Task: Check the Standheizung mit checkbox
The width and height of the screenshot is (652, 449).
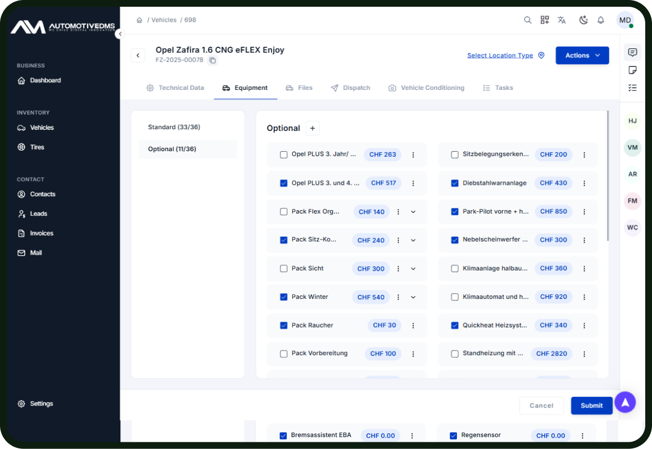Action: tap(455, 354)
